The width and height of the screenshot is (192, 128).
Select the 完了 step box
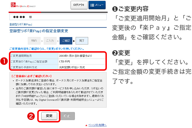(x=82, y=41)
